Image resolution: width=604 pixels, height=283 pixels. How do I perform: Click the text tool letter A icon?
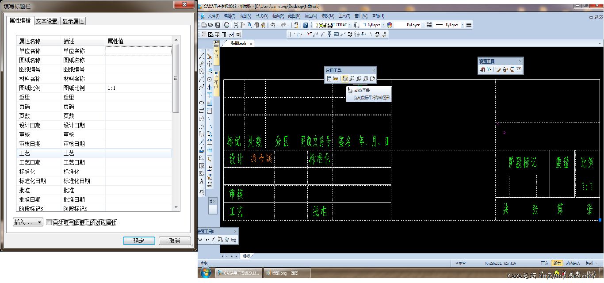coord(202,181)
